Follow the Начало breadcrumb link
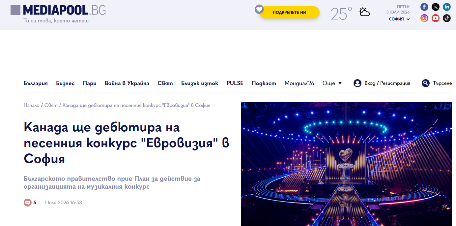The image size is (456, 226). 32,105
